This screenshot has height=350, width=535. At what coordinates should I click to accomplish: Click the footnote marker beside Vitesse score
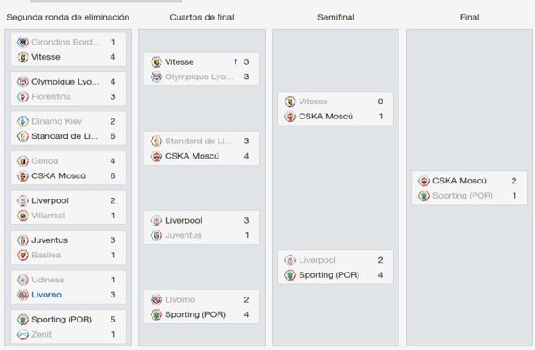(235, 61)
